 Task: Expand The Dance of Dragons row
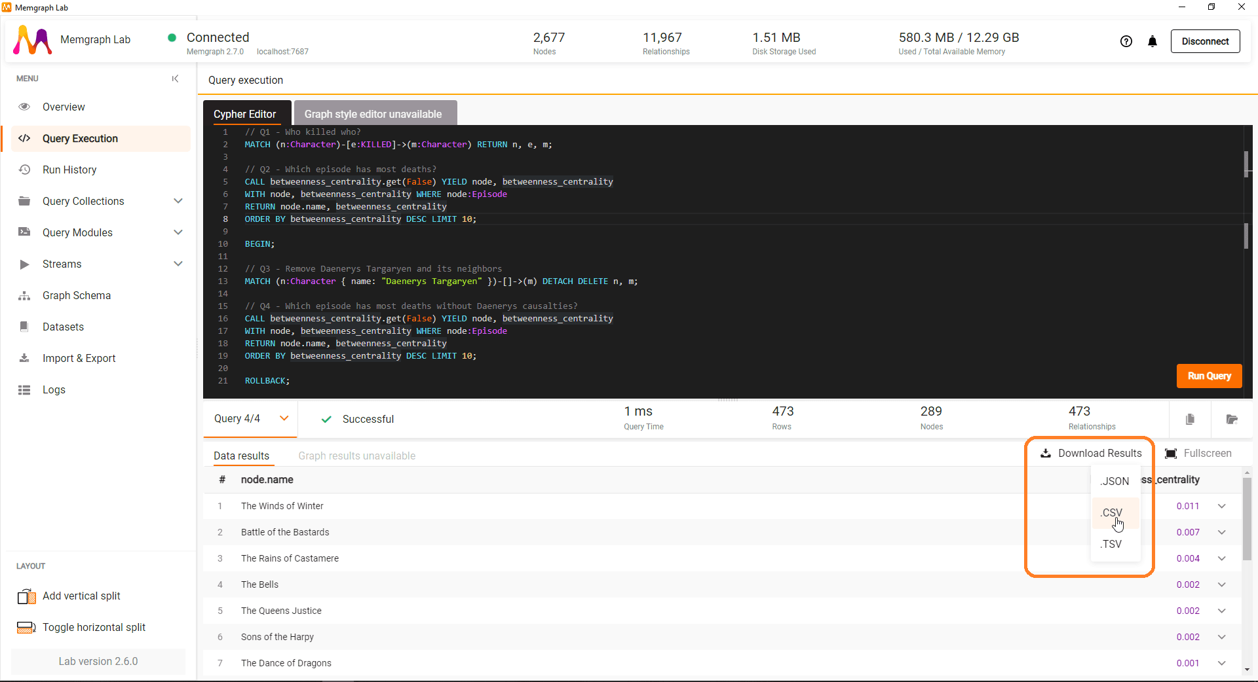click(x=1221, y=663)
